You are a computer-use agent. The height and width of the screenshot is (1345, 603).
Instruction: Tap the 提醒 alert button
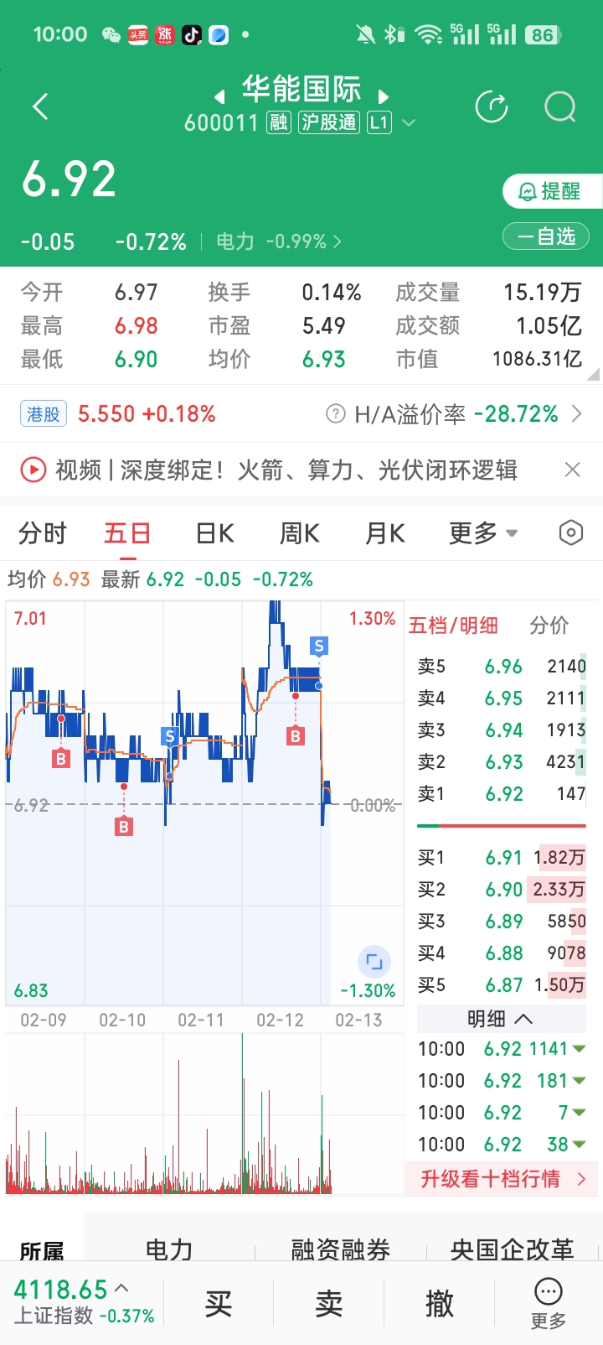pyautogui.click(x=552, y=191)
